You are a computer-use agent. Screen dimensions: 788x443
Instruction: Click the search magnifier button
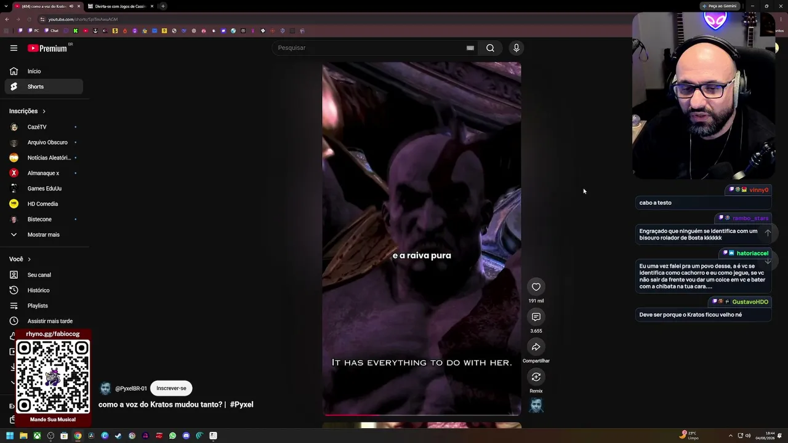[490, 48]
